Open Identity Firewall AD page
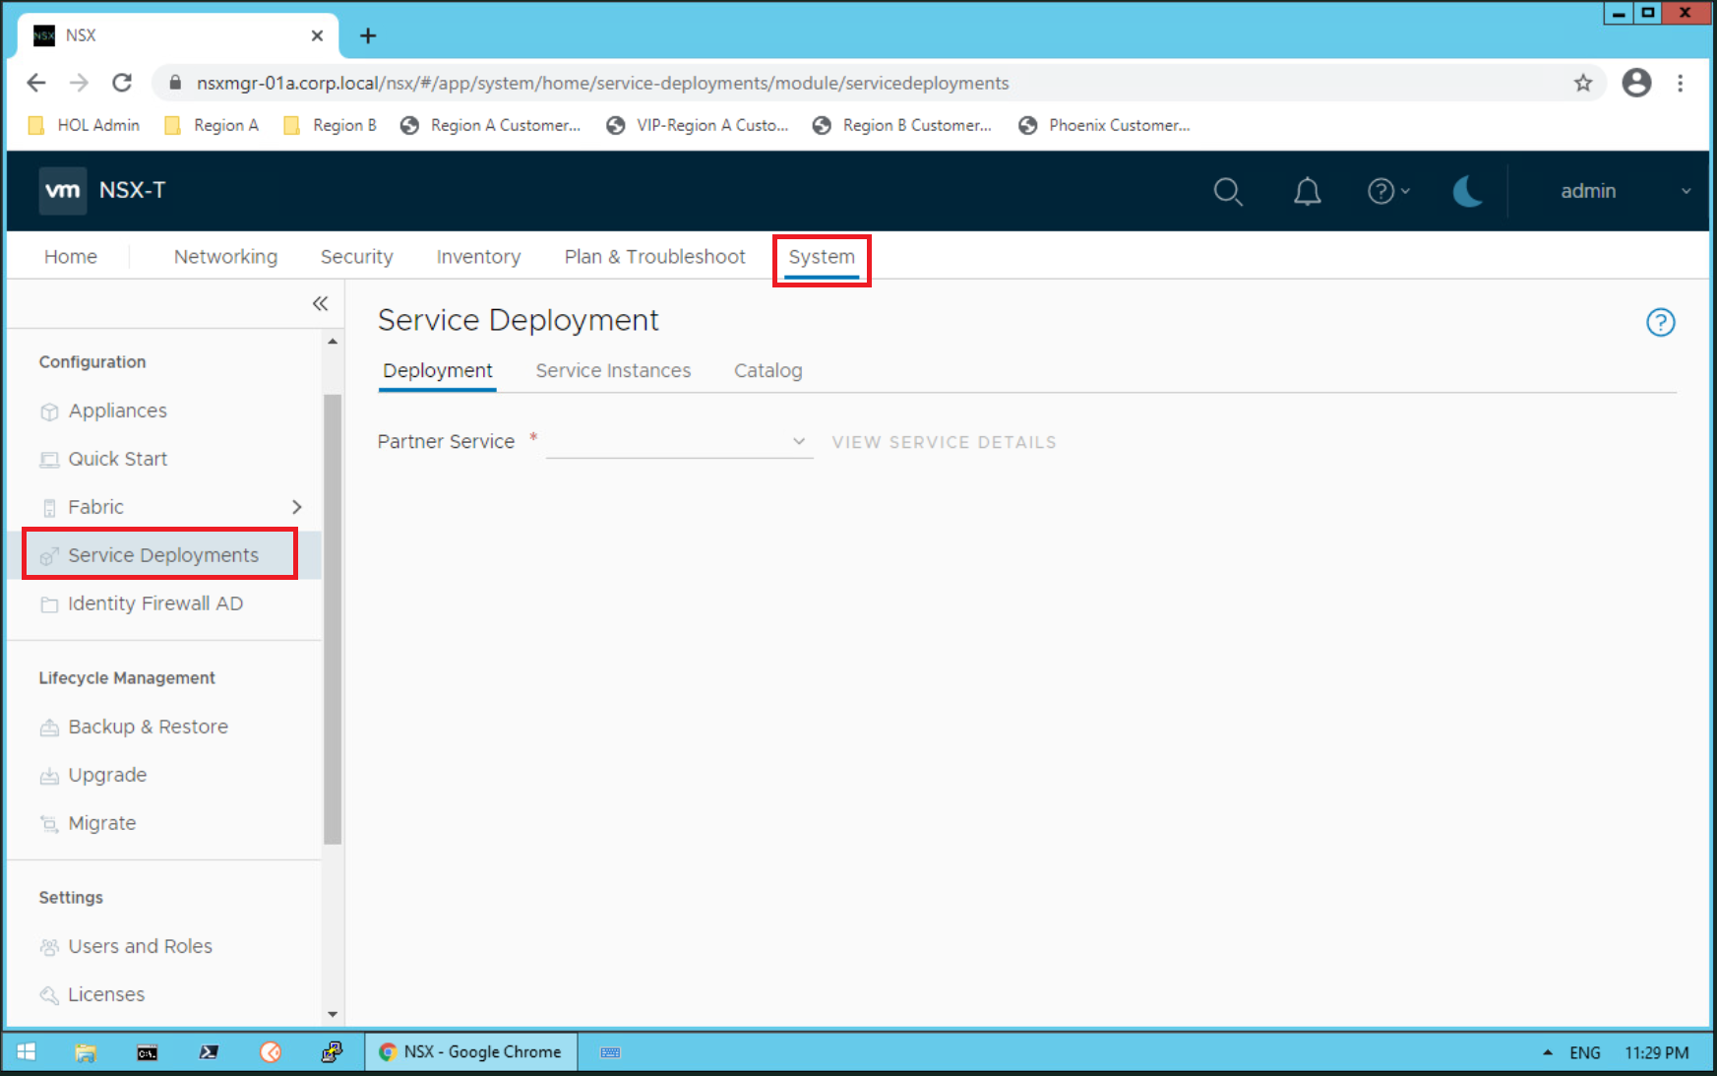Screen dimensions: 1717x1076 [x=154, y=603]
